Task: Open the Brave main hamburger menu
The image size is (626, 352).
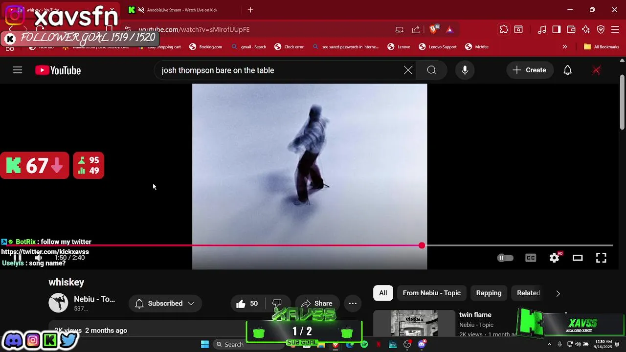Action: [x=615, y=29]
